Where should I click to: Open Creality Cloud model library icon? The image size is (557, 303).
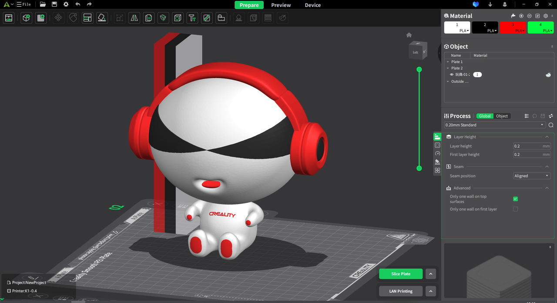click(x=476, y=4)
